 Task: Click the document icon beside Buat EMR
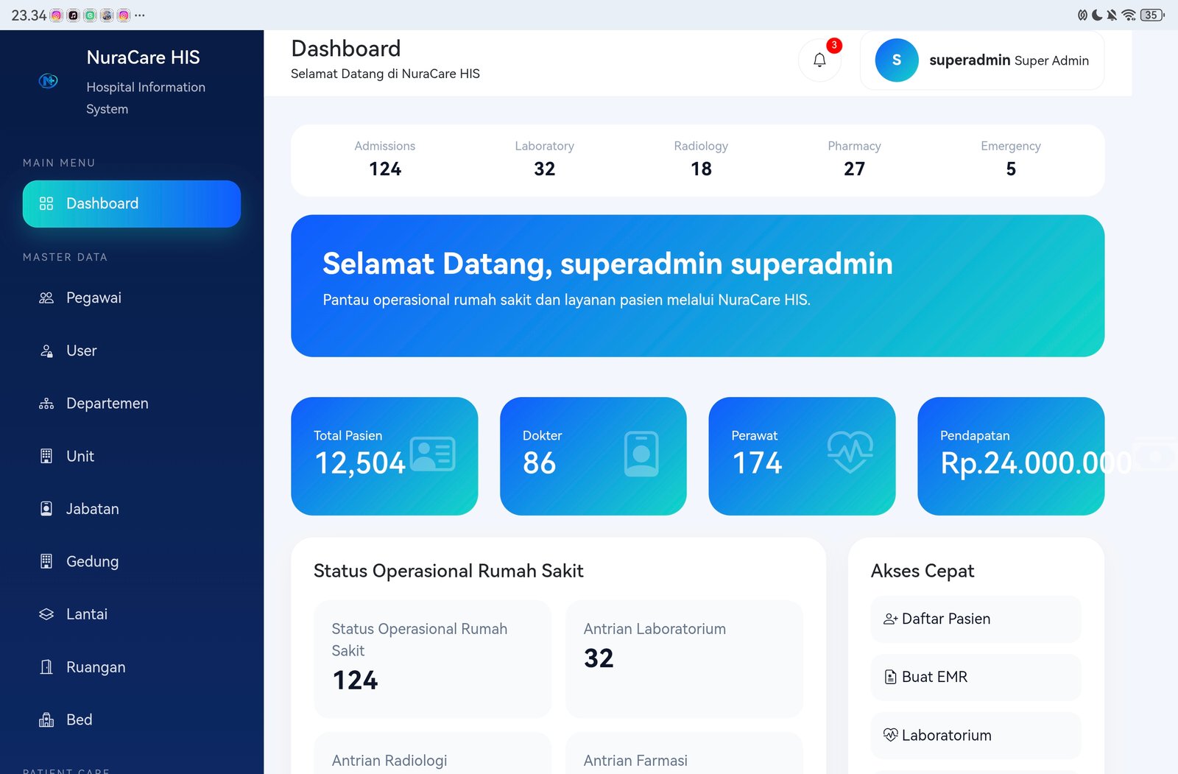(x=890, y=677)
